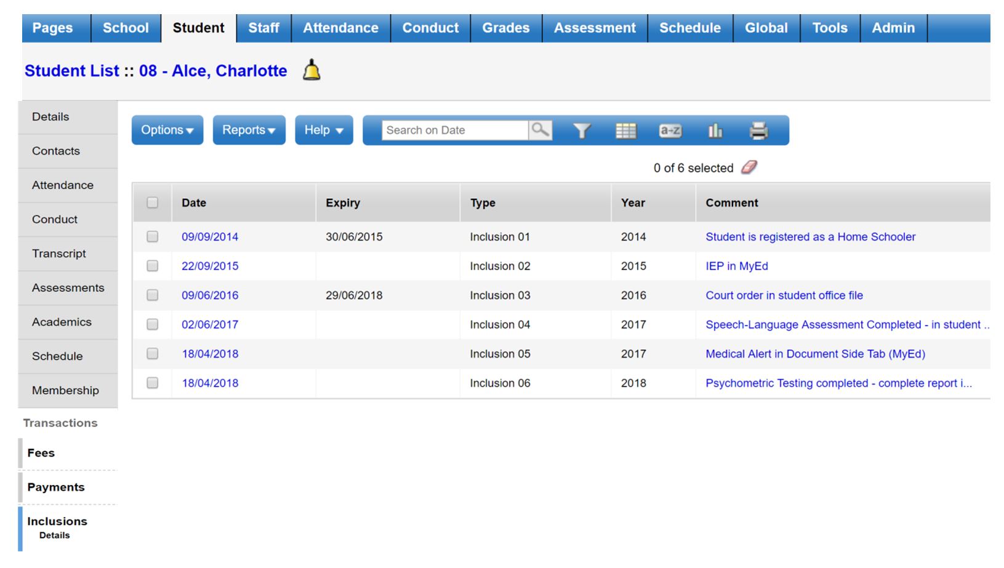The width and height of the screenshot is (1004, 568).
Task: Click the printer icon in toolbar
Action: click(x=758, y=130)
